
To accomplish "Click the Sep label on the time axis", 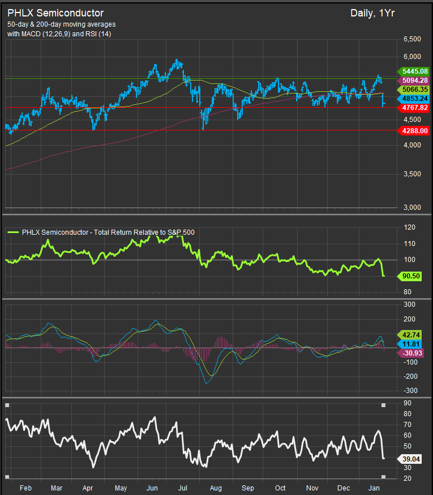I will 248,488.
